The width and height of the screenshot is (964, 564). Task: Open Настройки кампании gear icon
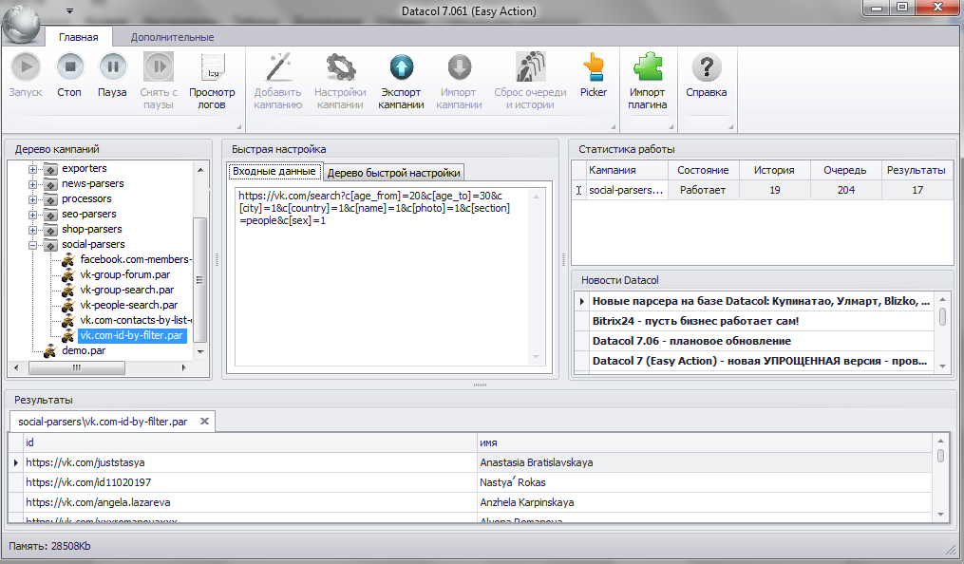[x=341, y=67]
